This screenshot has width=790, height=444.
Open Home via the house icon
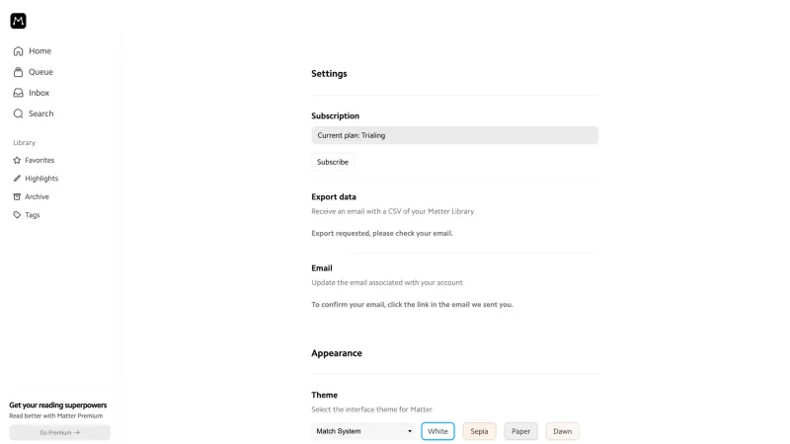tap(18, 51)
